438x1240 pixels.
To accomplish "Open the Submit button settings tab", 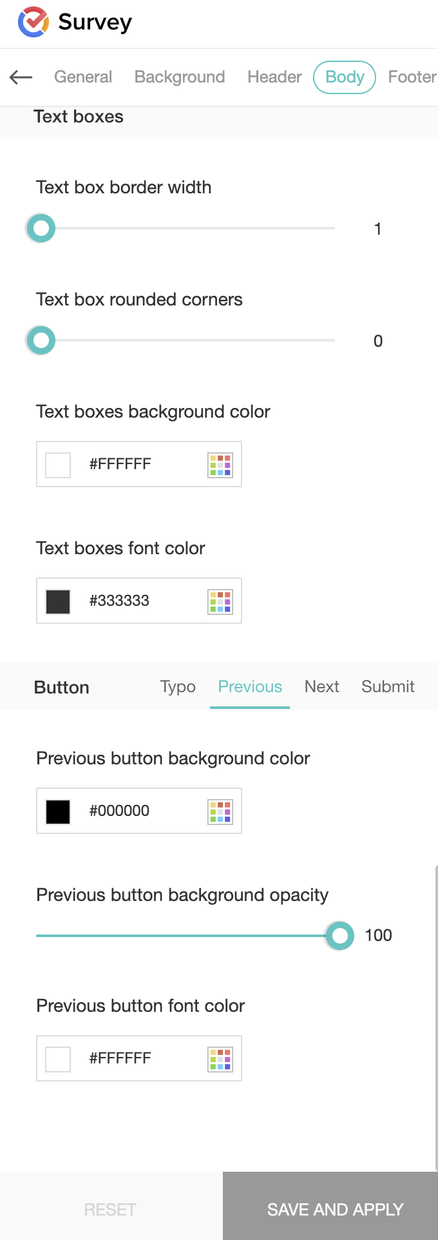I will click(x=388, y=687).
